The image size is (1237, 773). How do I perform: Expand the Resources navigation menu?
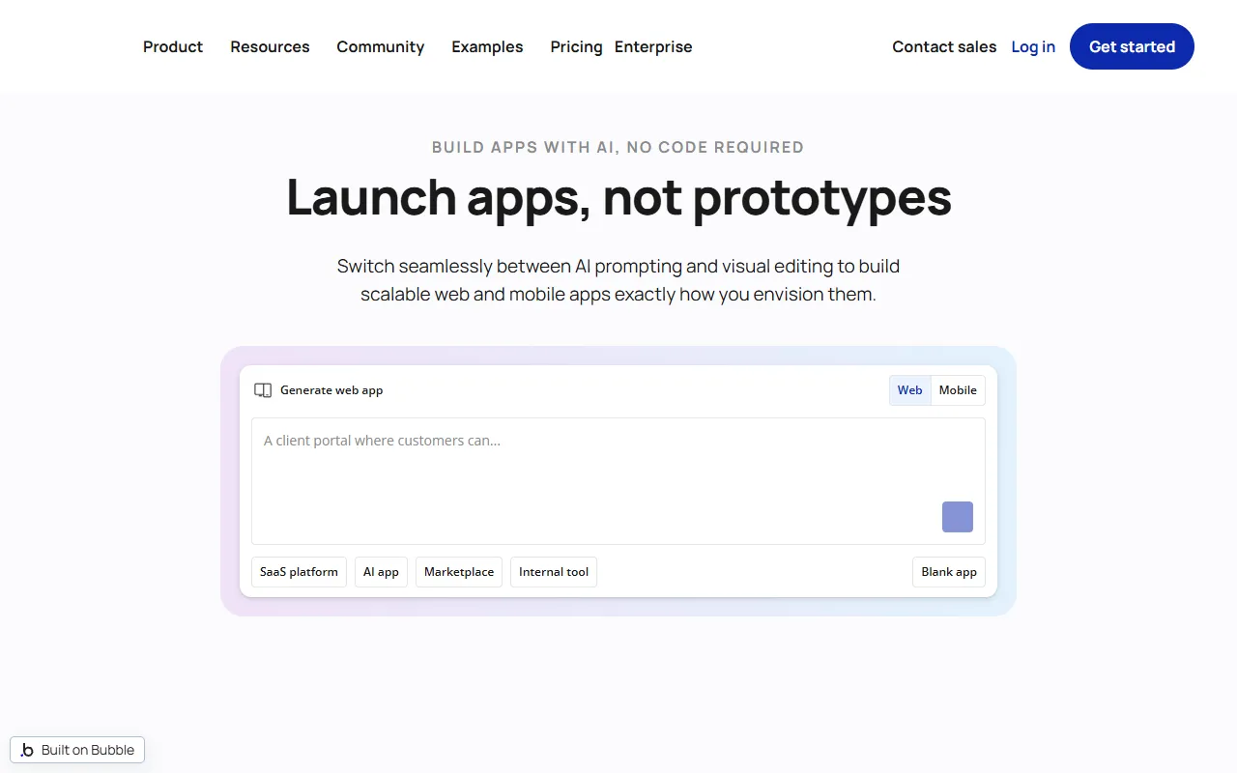270,46
